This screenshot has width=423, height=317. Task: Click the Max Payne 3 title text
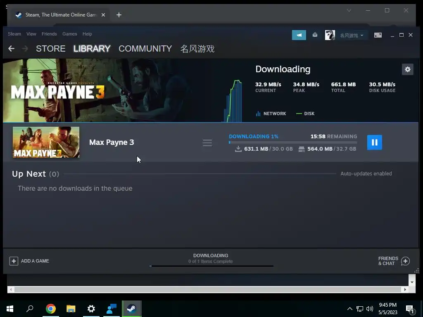click(112, 142)
